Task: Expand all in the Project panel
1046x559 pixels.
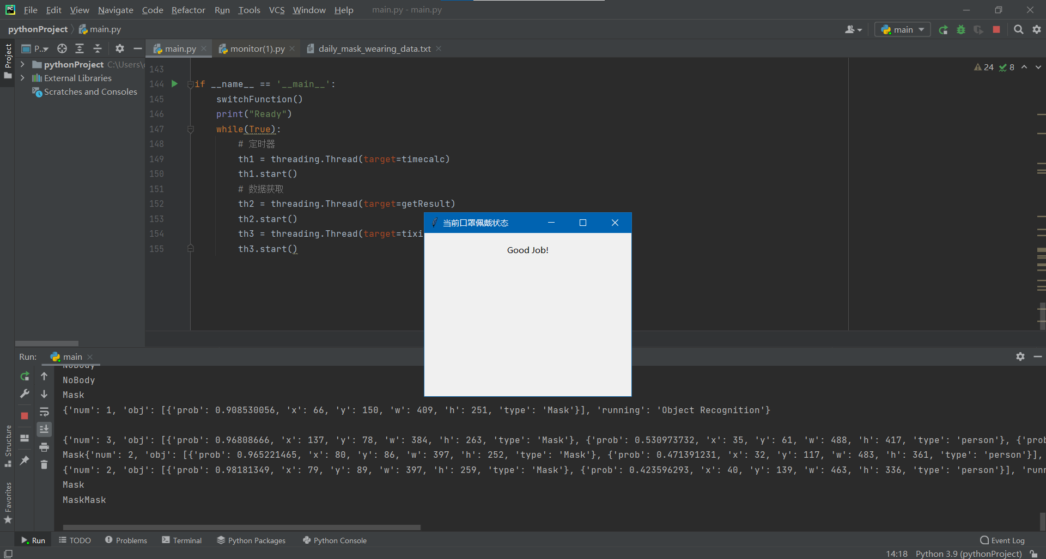Action: coord(80,48)
